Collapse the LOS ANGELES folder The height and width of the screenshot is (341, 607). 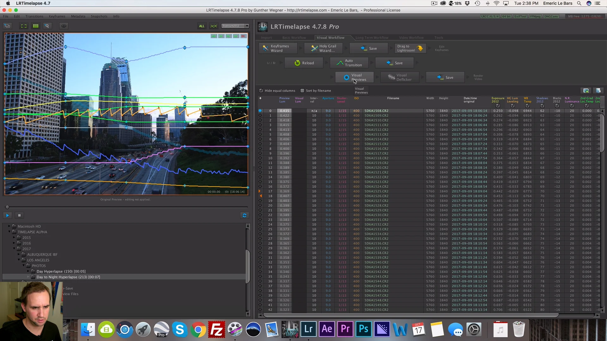(x=19, y=260)
